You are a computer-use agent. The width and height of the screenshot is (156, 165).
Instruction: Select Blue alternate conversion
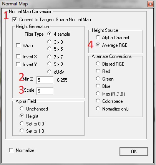point(98,86)
